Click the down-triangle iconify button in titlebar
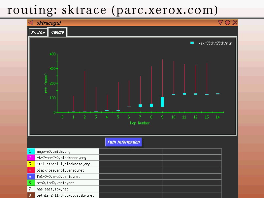 220,22
